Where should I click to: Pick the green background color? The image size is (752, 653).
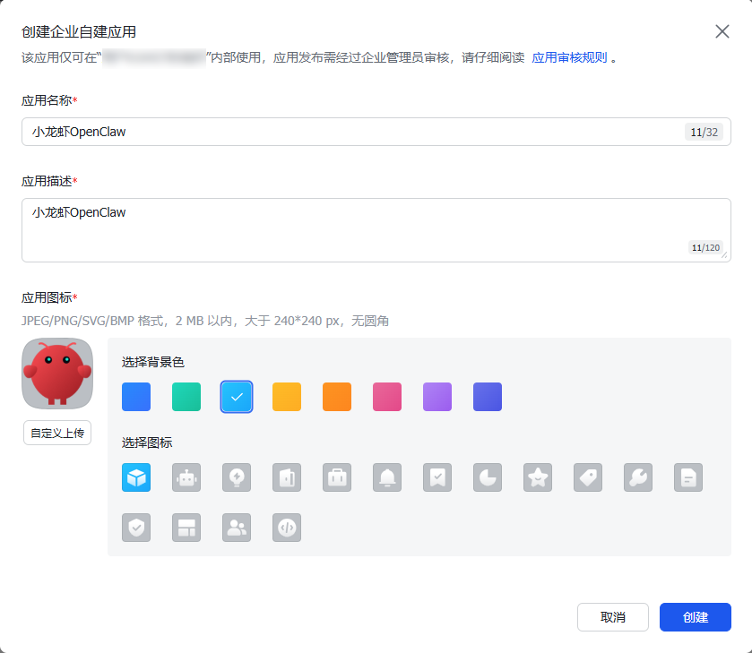[x=186, y=397]
